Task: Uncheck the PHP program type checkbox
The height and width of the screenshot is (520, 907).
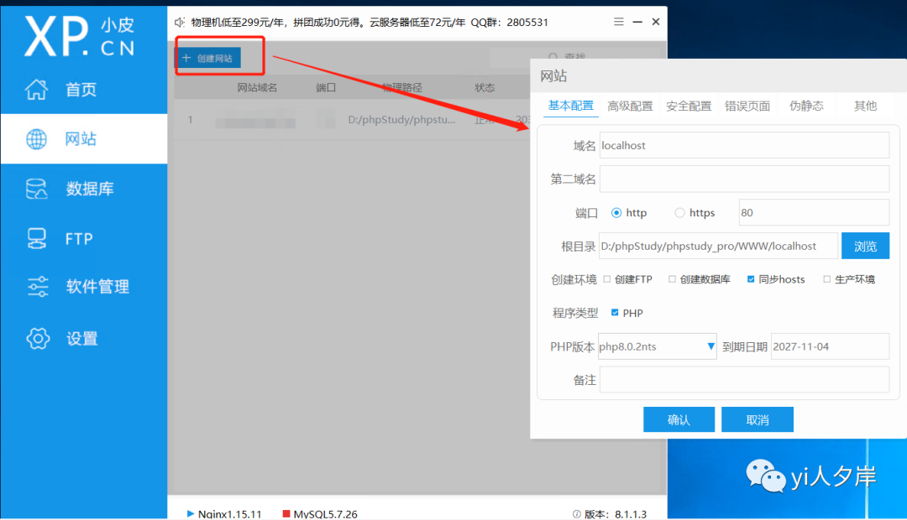Action: point(615,313)
